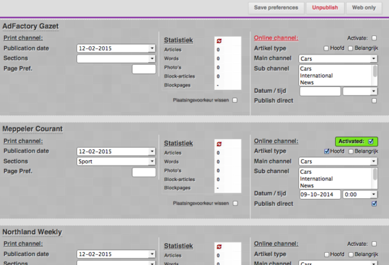Enable Activate checkbox for Northland Weekly
389x265 pixels.
point(374,244)
